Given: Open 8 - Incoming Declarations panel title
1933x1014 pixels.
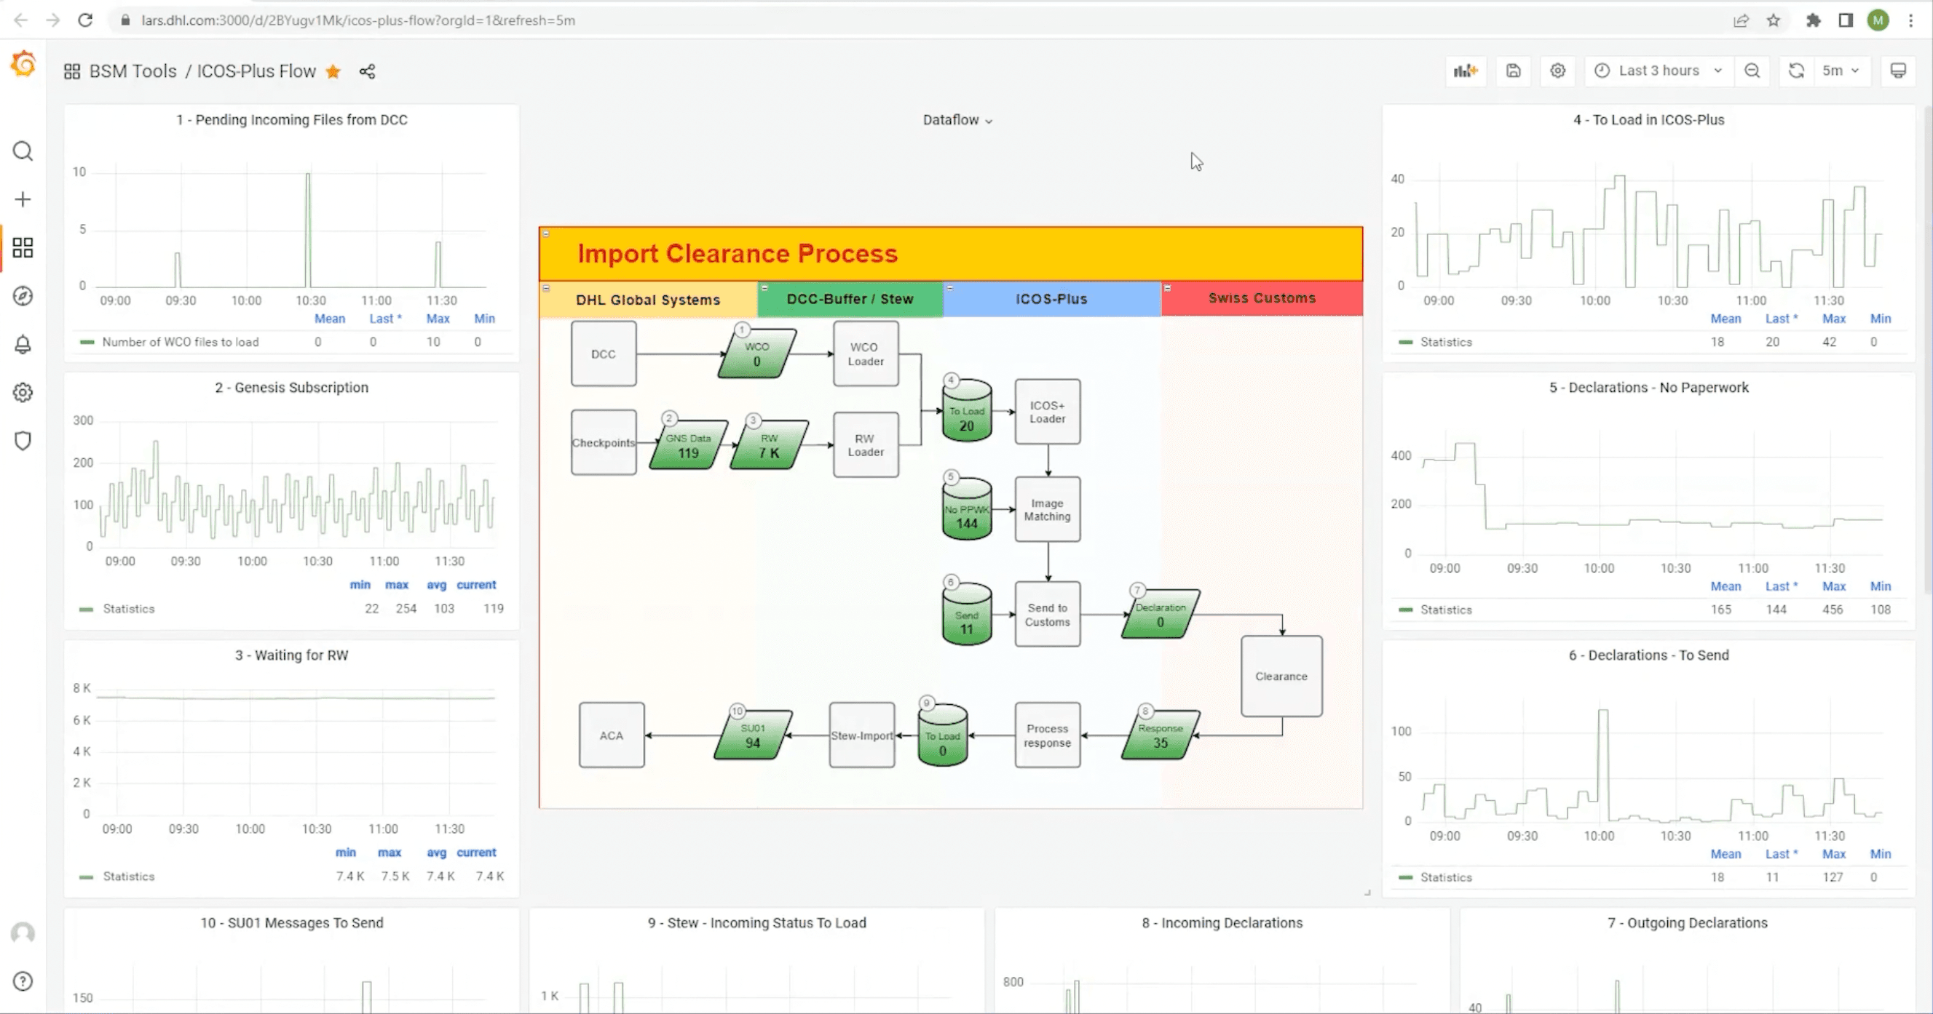Looking at the screenshot, I should [1222, 922].
